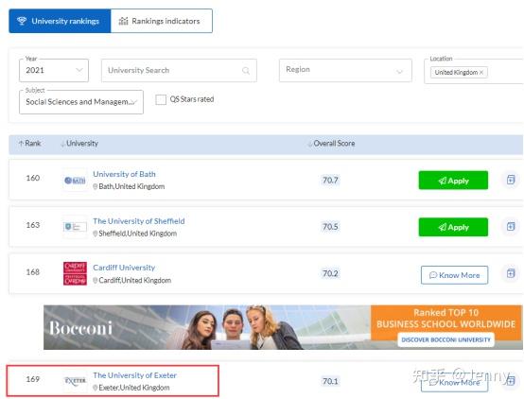This screenshot has height=399, width=524.
Task: Click Discover Bocconi University banner button
Action: click(445, 339)
